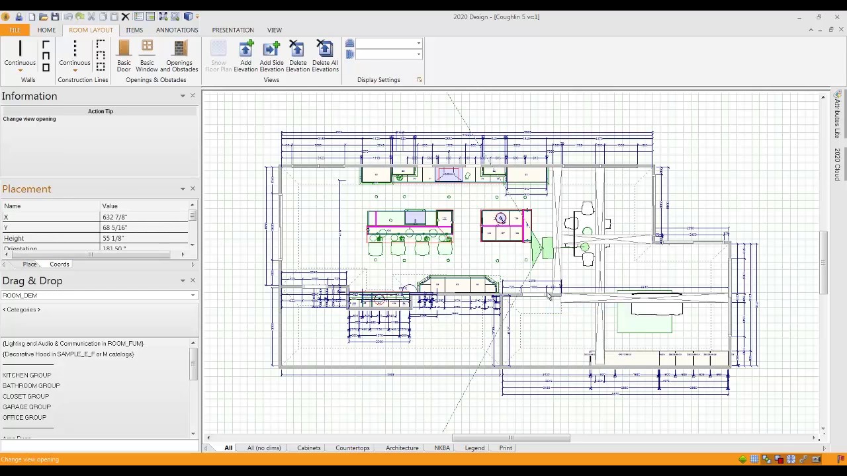This screenshot has width=847, height=476.
Task: Click the X value field 632 7/8"
Action: tap(144, 217)
